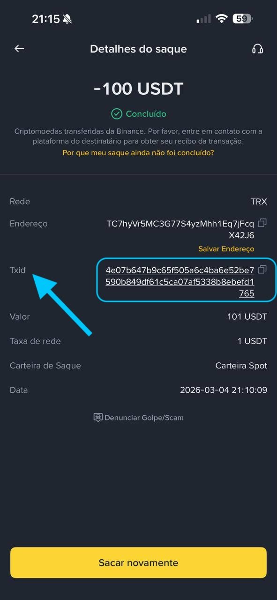Tap the 2026-03-04 date value
Screen dimensions: 277x600
(224, 390)
